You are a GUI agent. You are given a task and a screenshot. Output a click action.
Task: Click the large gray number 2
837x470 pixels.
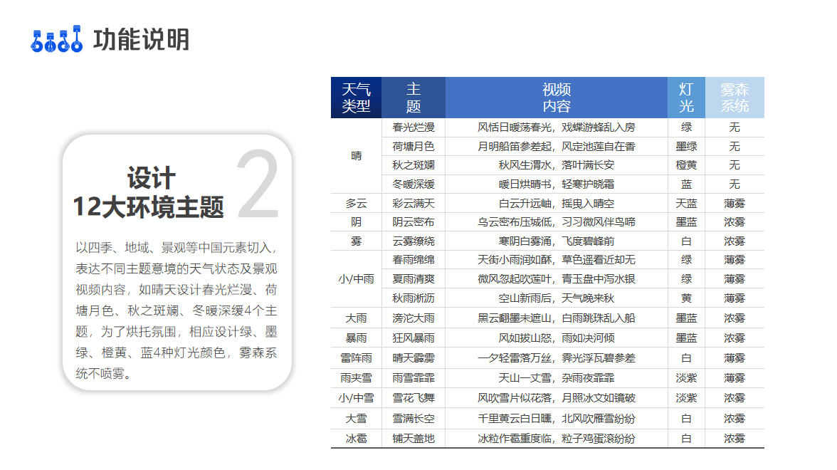coord(258,185)
